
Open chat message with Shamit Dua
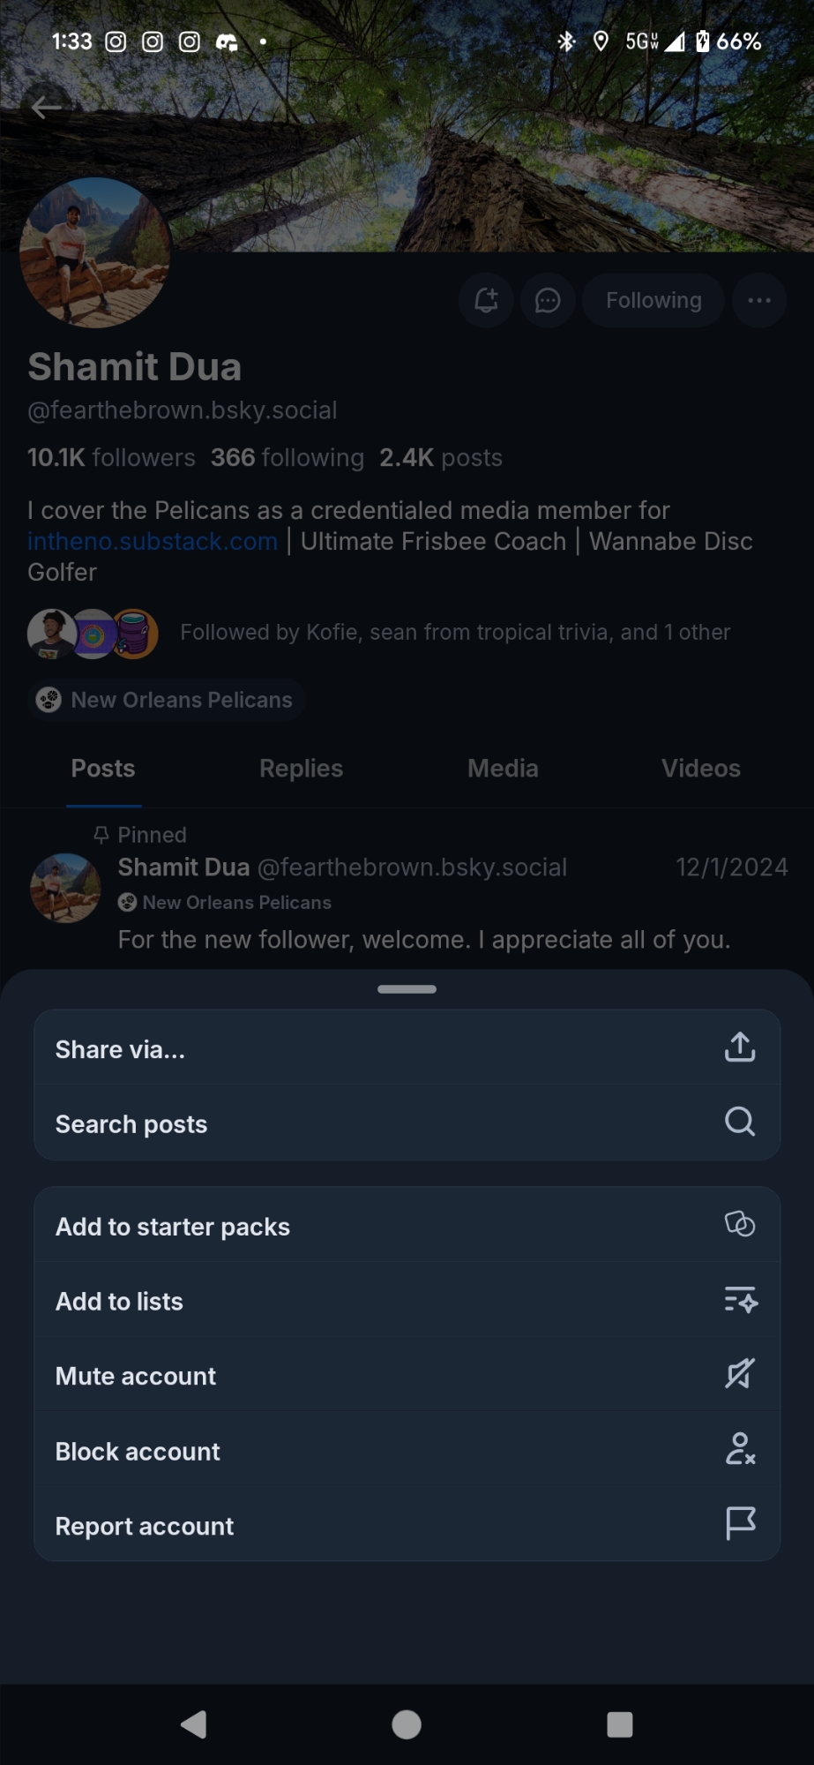(x=548, y=301)
